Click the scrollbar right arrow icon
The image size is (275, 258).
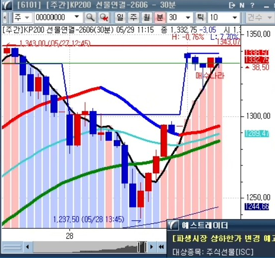[151, 247]
